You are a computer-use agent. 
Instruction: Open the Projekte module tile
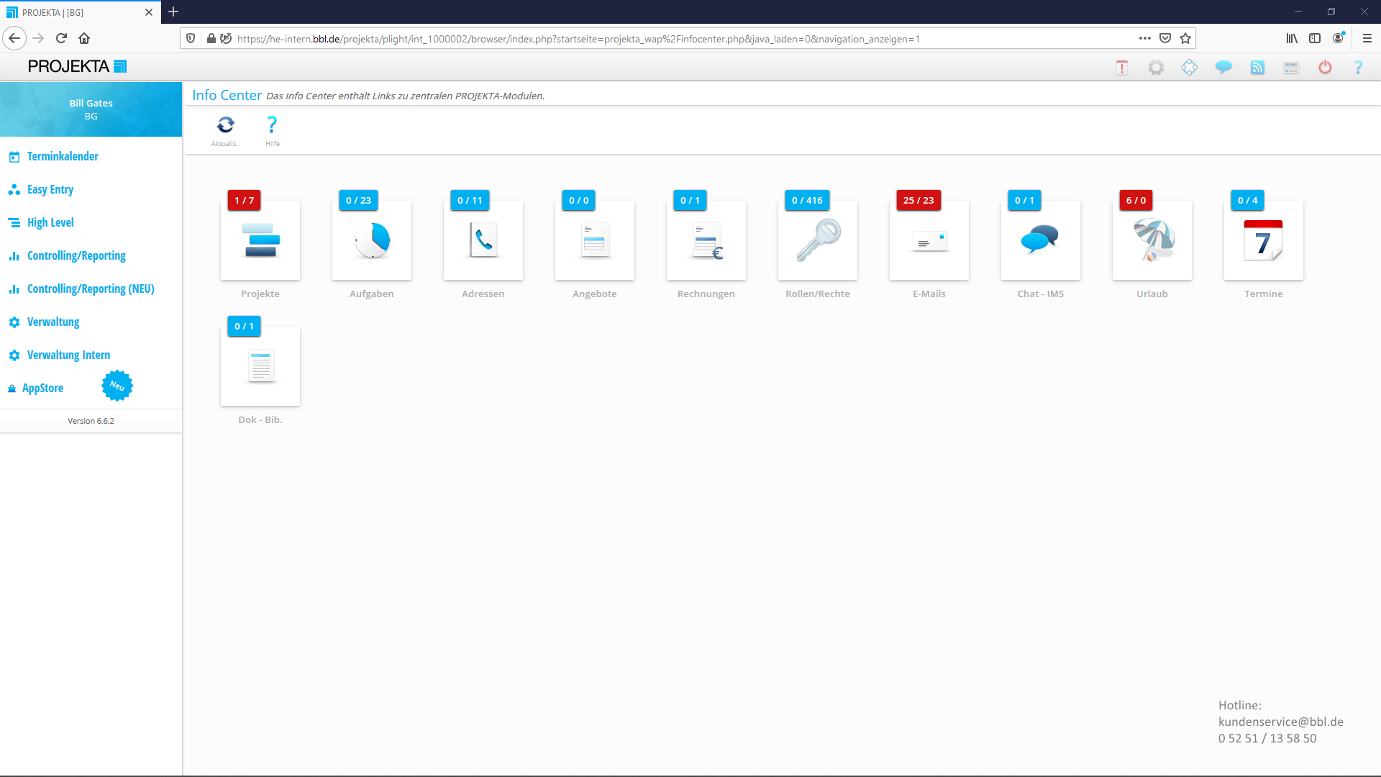coord(260,240)
